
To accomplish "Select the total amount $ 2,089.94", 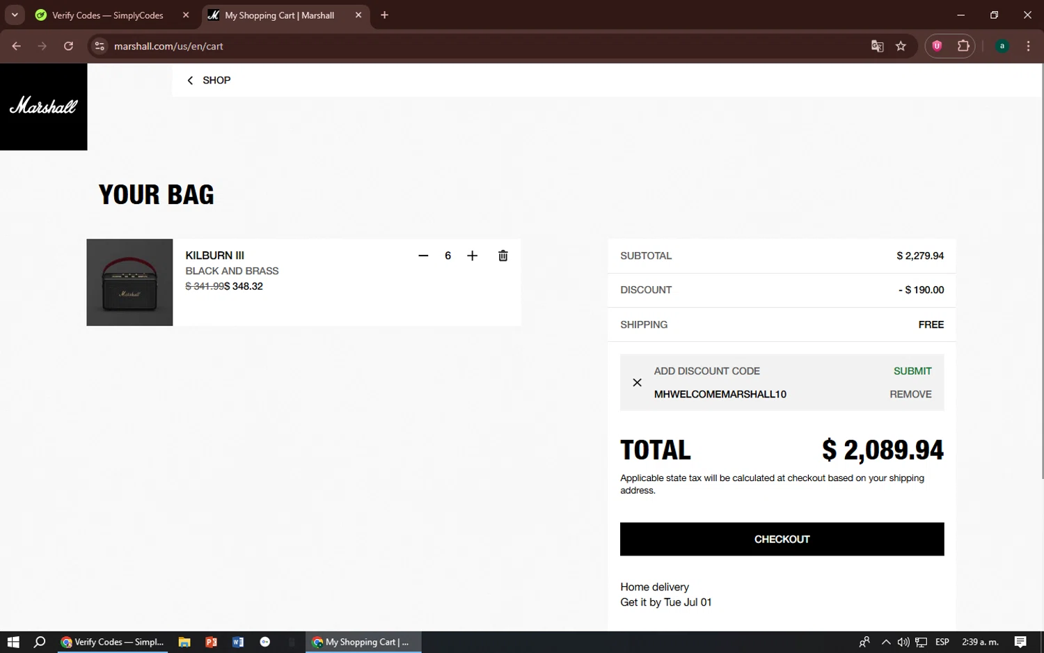I will point(883,450).
